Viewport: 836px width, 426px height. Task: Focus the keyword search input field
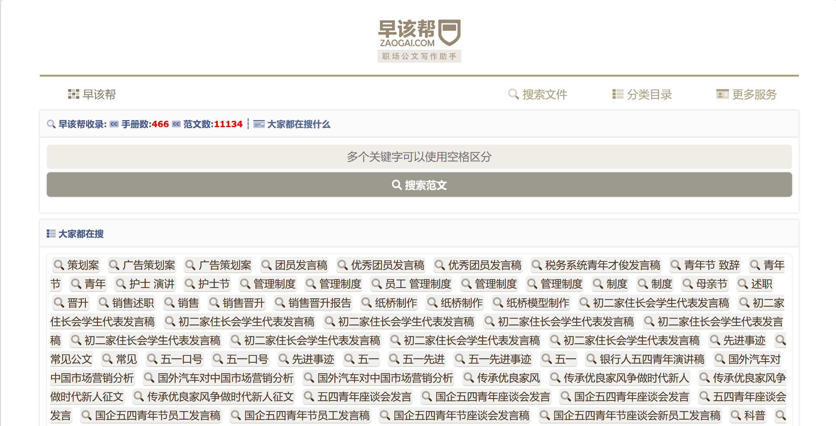[x=419, y=157]
